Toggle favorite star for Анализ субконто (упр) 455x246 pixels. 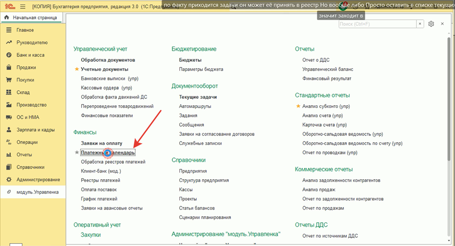[x=298, y=106]
